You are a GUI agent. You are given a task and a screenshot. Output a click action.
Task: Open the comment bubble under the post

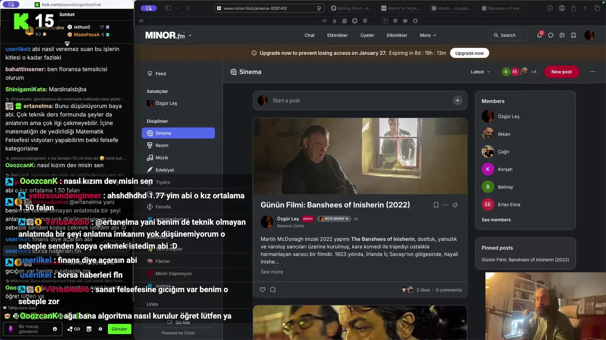click(x=273, y=289)
